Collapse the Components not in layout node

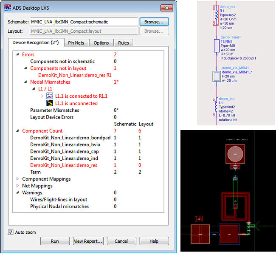point(26,68)
